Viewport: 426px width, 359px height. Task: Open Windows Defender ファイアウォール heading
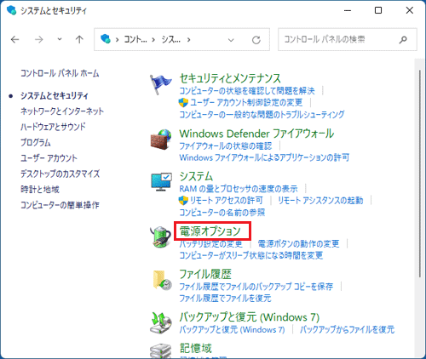click(256, 134)
